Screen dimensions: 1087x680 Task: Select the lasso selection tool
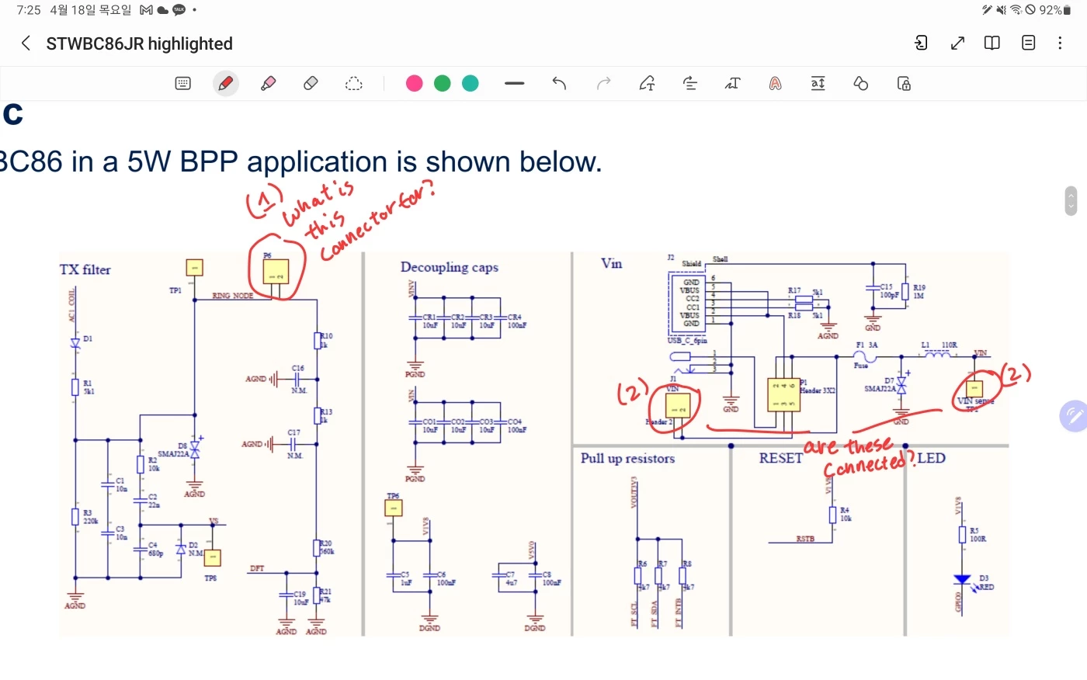click(353, 83)
